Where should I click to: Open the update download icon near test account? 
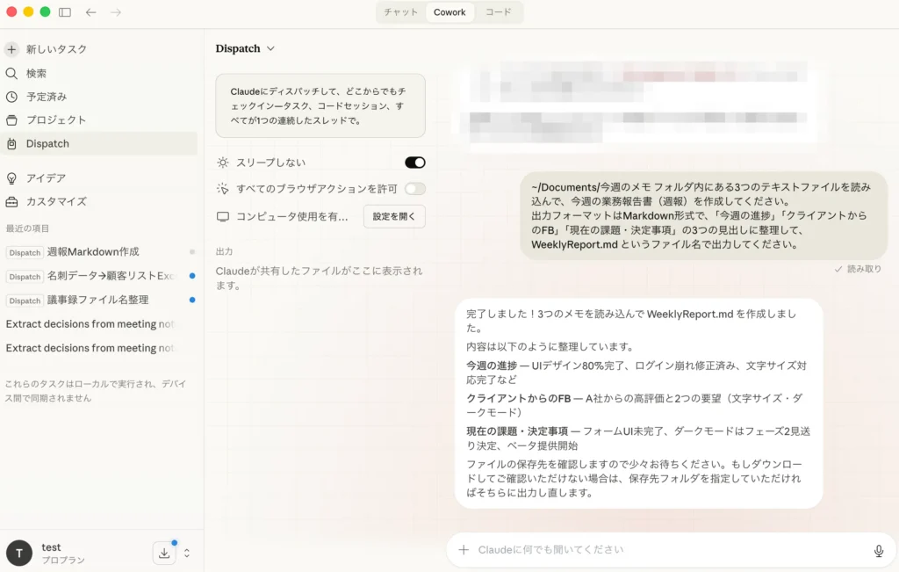point(164,553)
